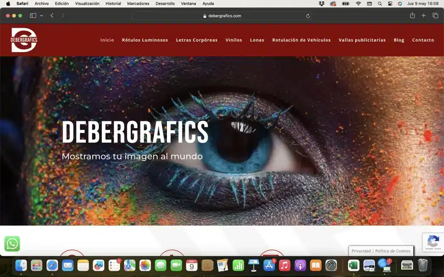444x277 pixels.
Task: Open the Trash in the Dock
Action: [422, 265]
